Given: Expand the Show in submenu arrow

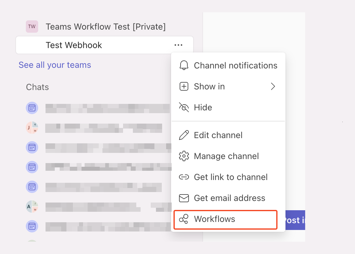Looking at the screenshot, I should coord(273,87).
